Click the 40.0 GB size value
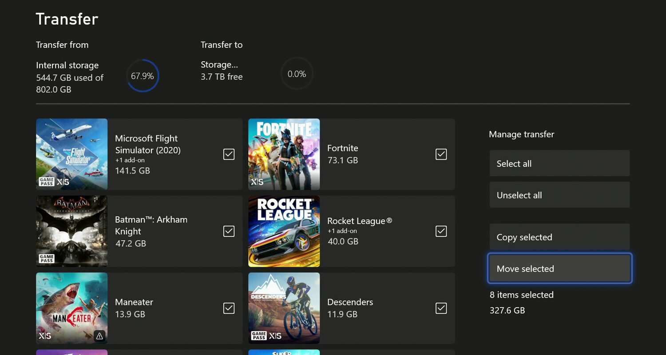Viewport: 666px width, 355px height. 343,241
